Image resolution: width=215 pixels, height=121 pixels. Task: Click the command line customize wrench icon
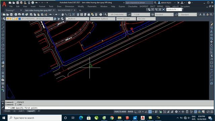pos(3,108)
